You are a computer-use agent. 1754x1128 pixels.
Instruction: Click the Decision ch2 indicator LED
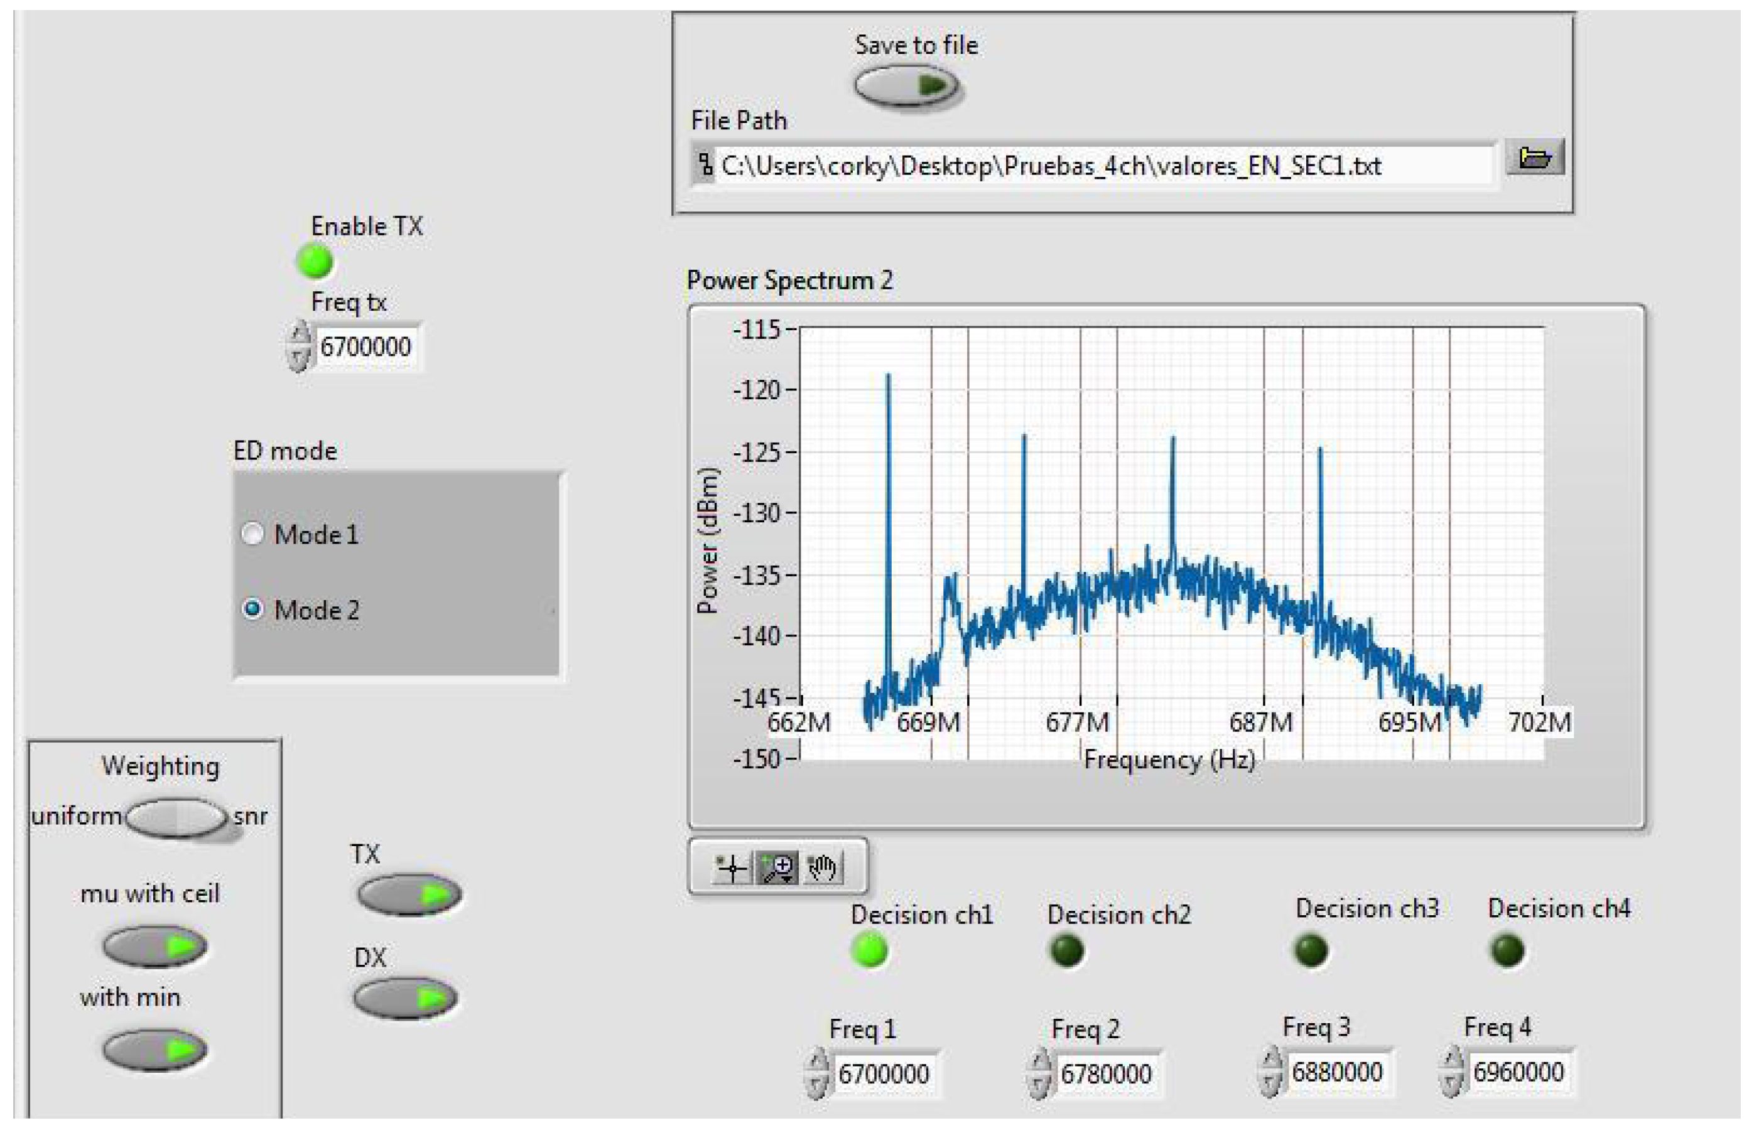(x=1067, y=951)
